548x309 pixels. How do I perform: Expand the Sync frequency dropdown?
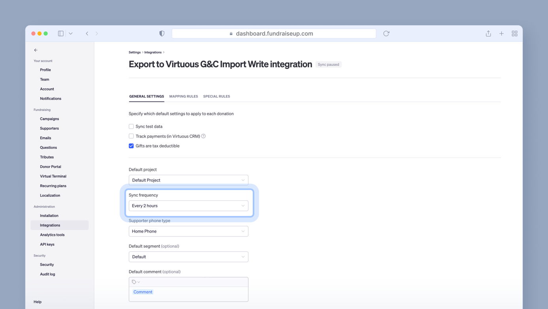point(188,206)
